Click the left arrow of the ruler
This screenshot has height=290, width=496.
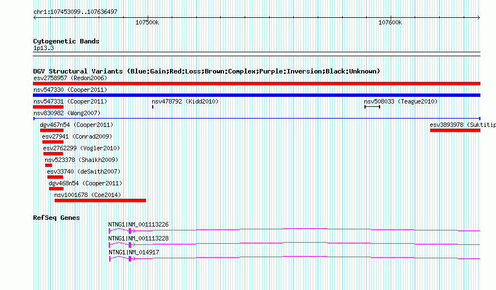point(35,18)
